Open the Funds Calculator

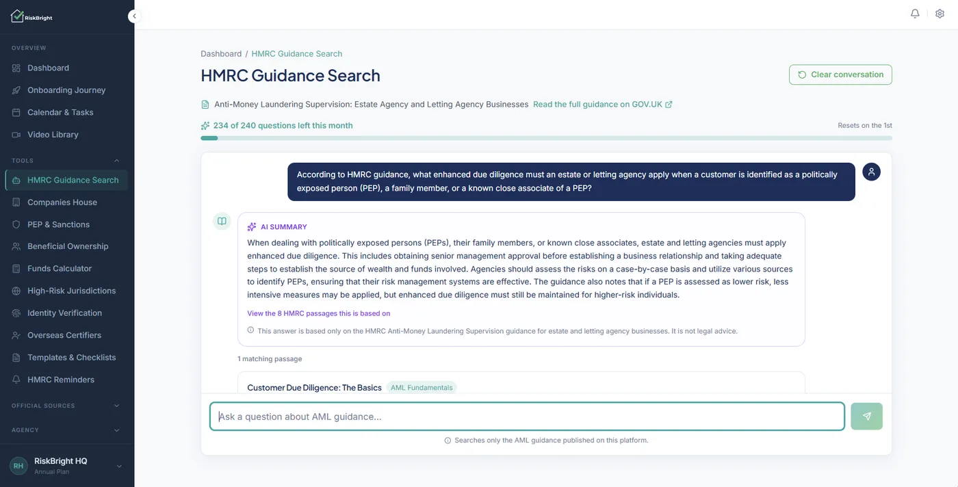click(x=66, y=269)
